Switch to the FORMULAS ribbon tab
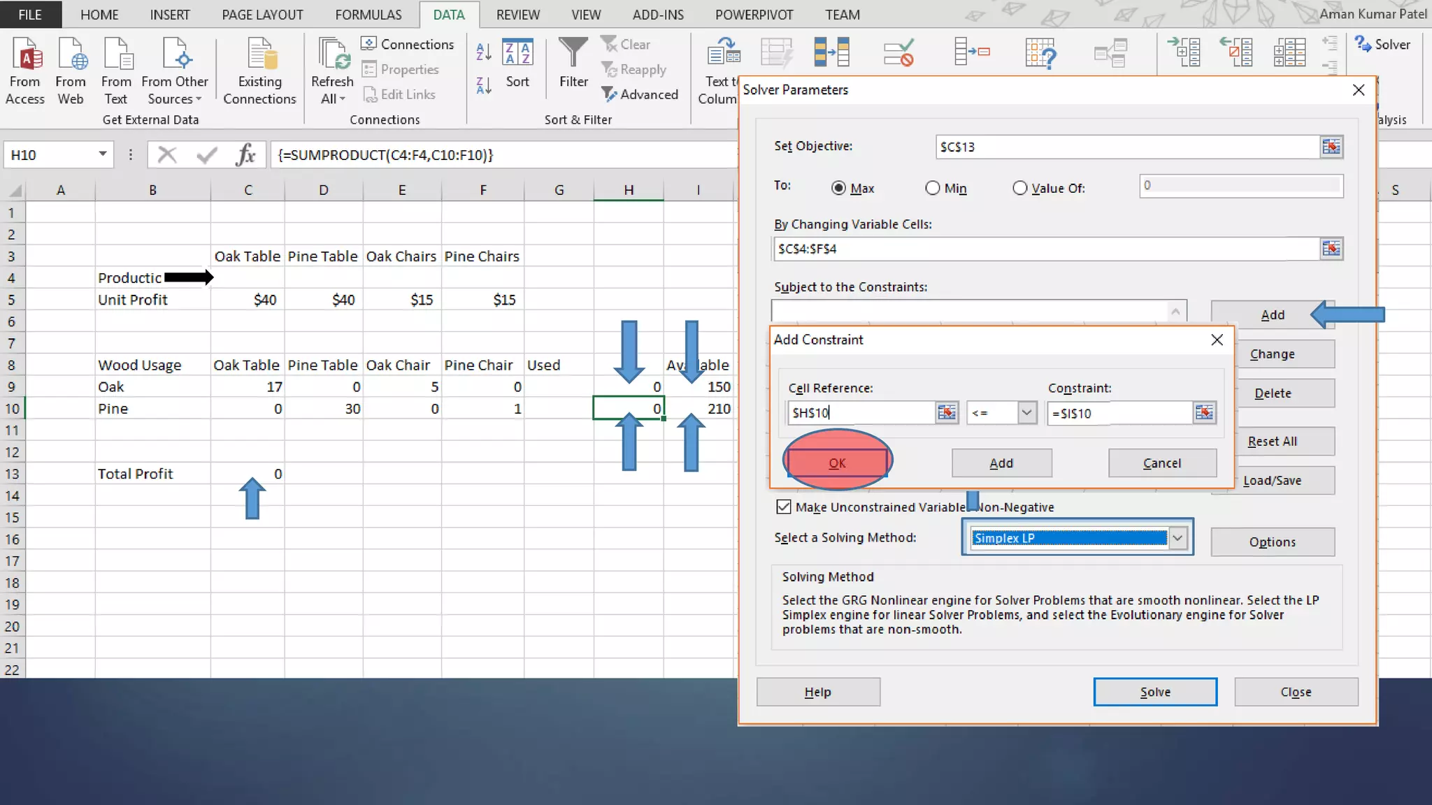1432x805 pixels. tap(368, 15)
